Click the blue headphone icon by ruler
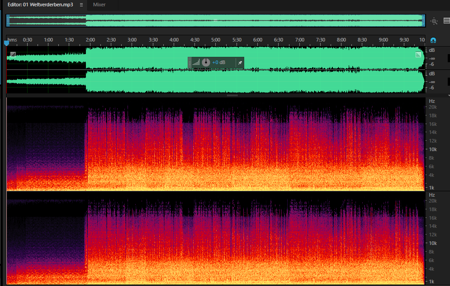Viewport: 450px width, 286px height. [433, 40]
